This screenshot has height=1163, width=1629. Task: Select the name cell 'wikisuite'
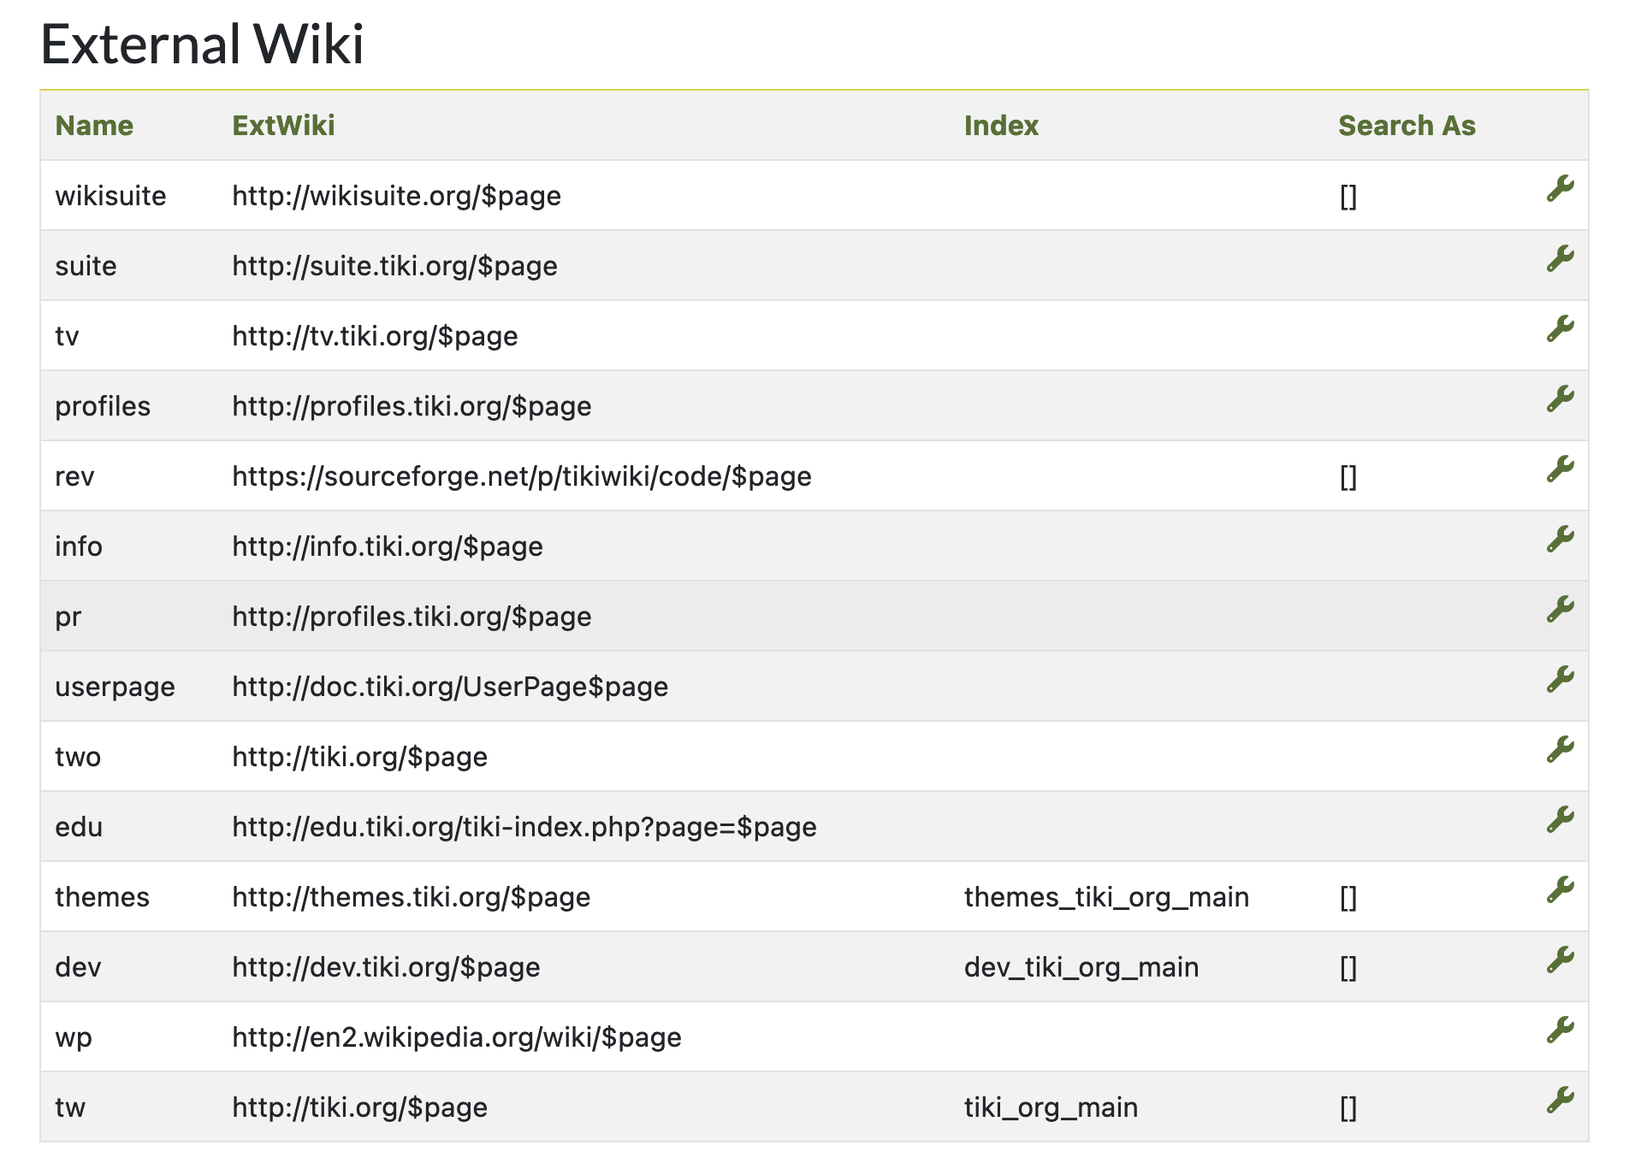click(110, 196)
